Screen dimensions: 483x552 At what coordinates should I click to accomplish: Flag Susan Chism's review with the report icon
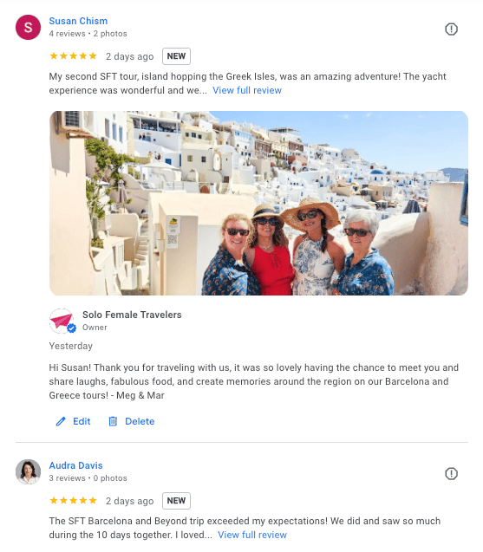click(451, 29)
